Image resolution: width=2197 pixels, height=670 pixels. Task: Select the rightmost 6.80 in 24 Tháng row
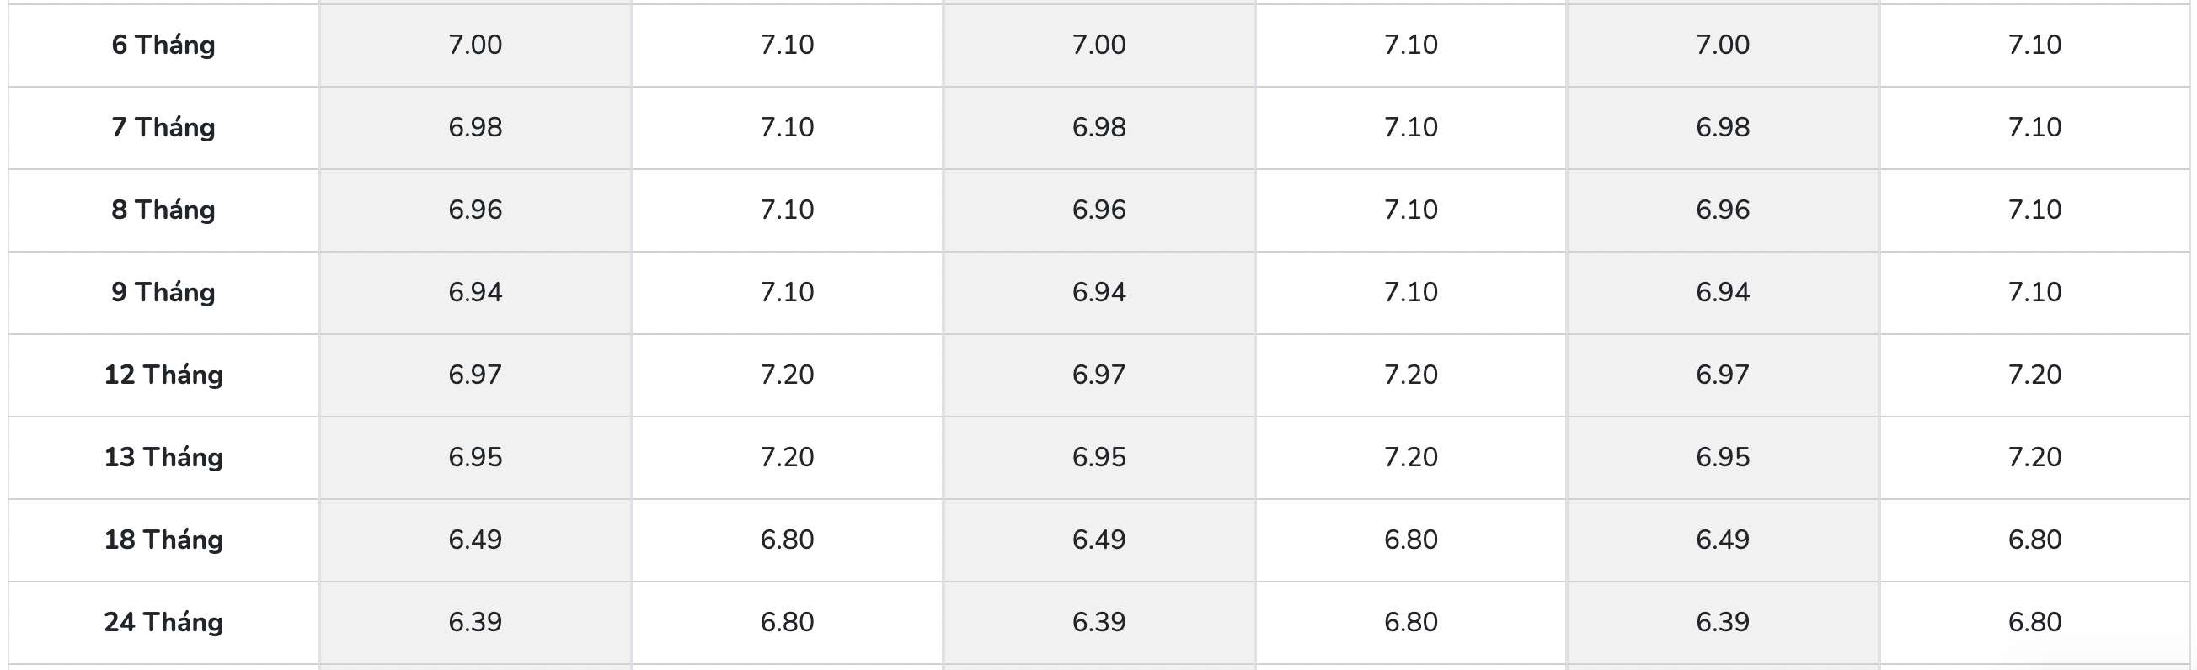[2034, 622]
